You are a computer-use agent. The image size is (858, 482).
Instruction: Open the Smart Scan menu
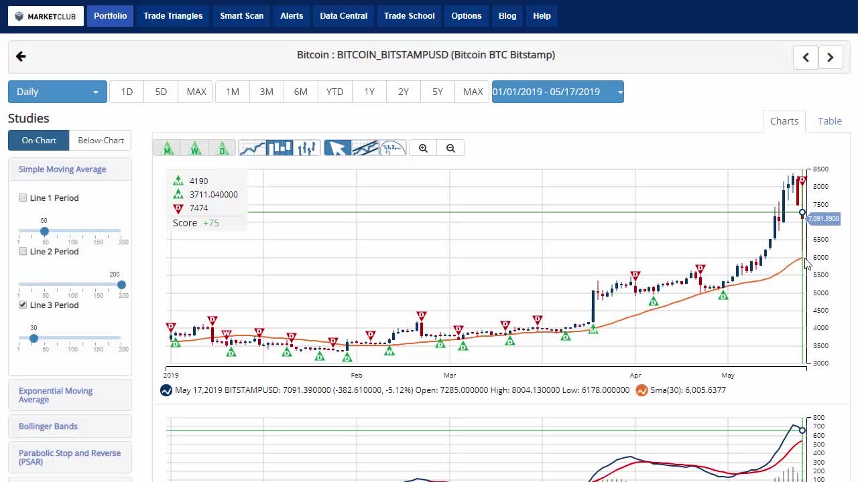point(242,16)
